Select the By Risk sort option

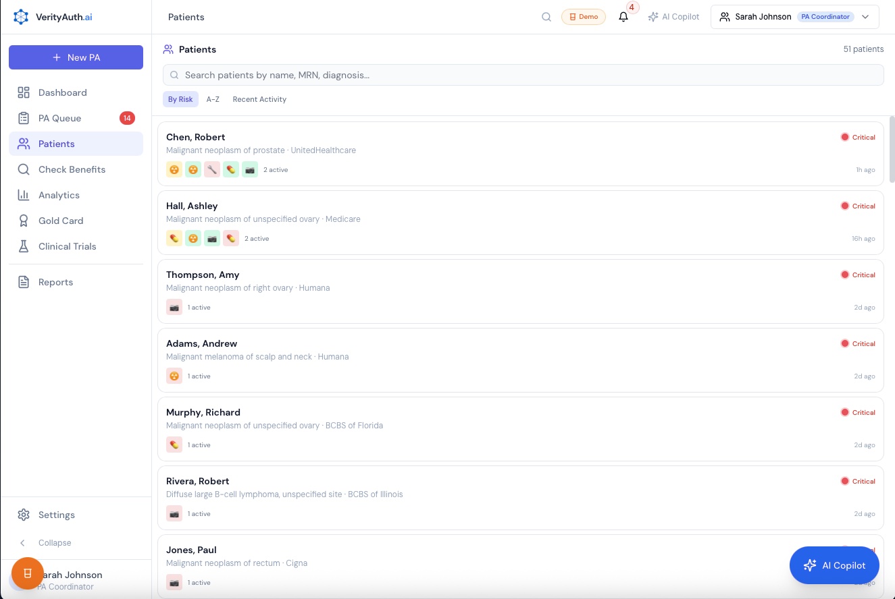click(180, 99)
